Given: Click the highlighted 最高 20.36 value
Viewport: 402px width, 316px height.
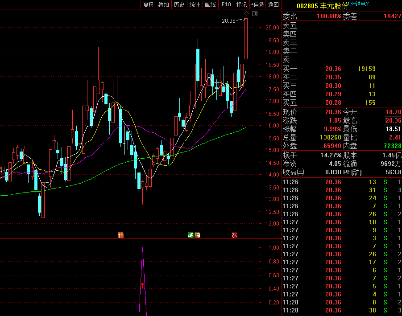Looking at the screenshot, I should pyautogui.click(x=394, y=121).
